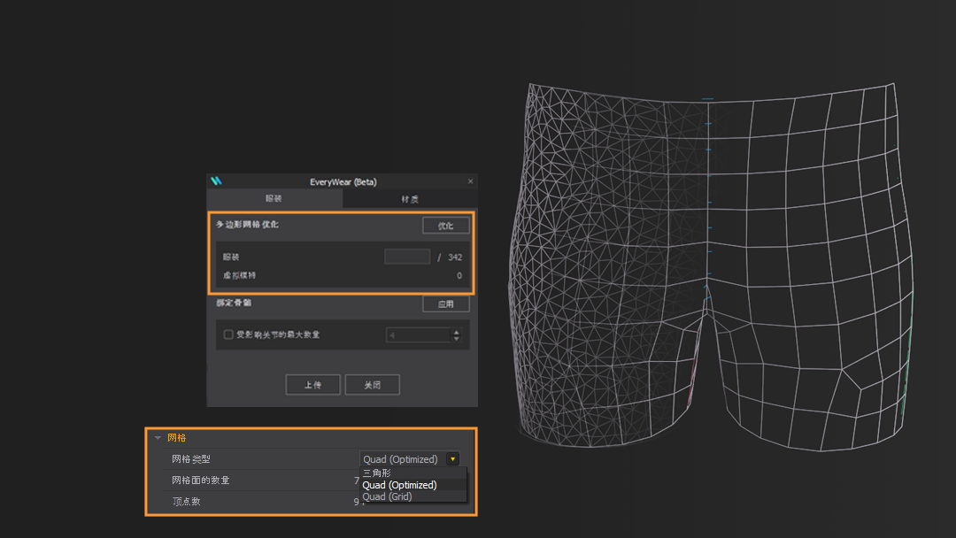Enable the 受影响关节的最大数量 checkbox
956x538 pixels.
[x=227, y=334]
